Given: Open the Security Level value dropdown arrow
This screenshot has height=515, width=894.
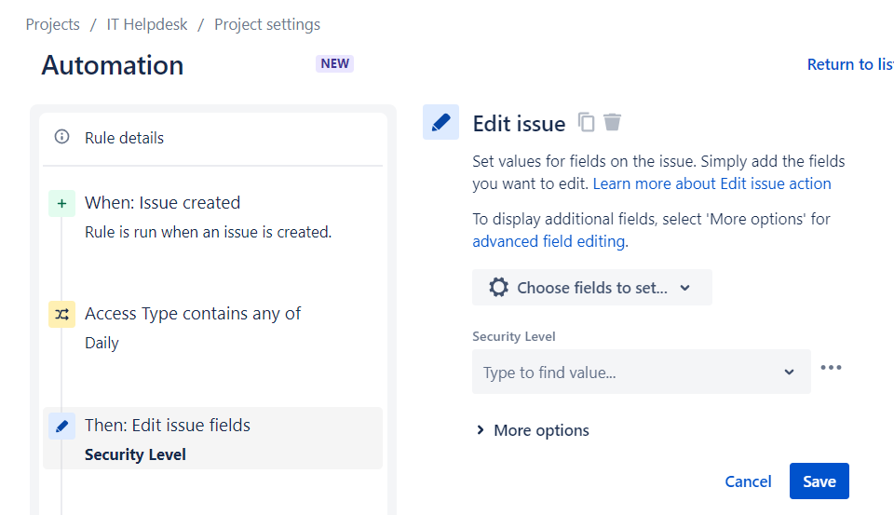Looking at the screenshot, I should [789, 373].
